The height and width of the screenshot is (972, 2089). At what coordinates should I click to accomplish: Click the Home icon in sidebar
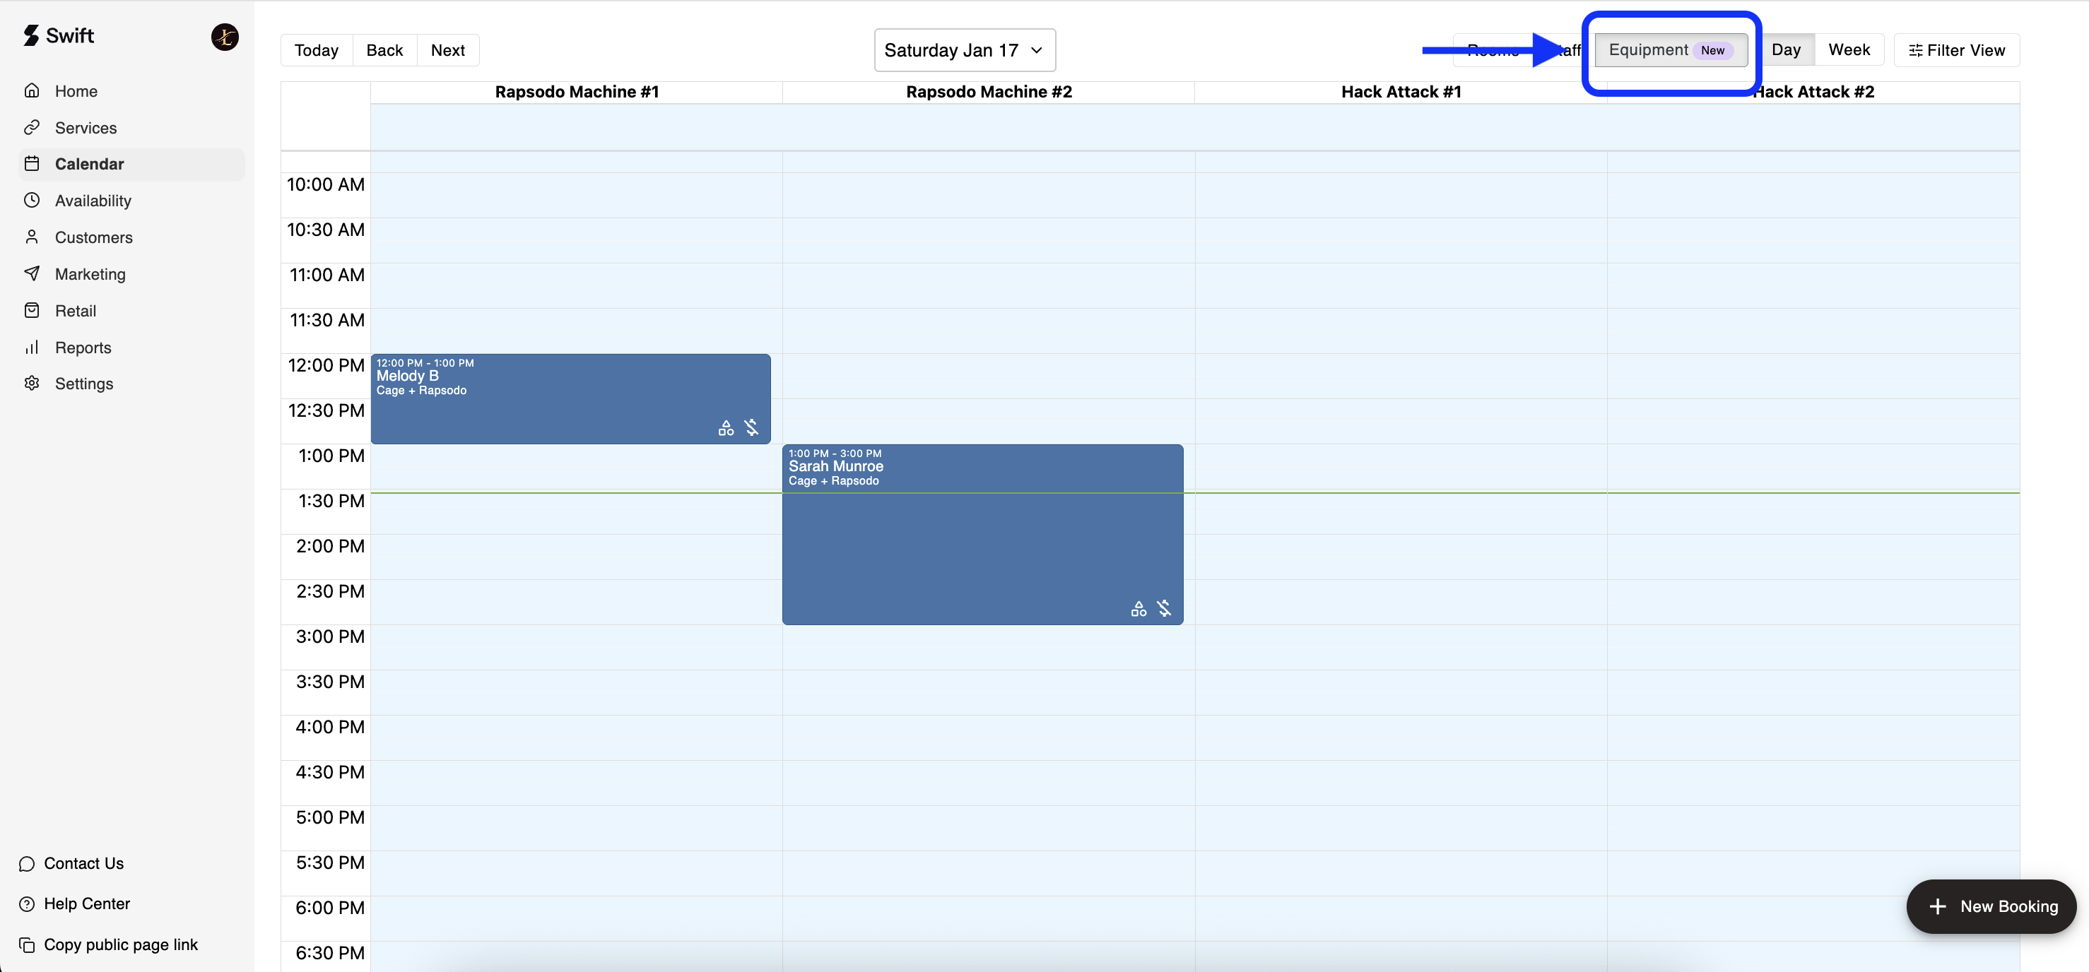click(32, 91)
